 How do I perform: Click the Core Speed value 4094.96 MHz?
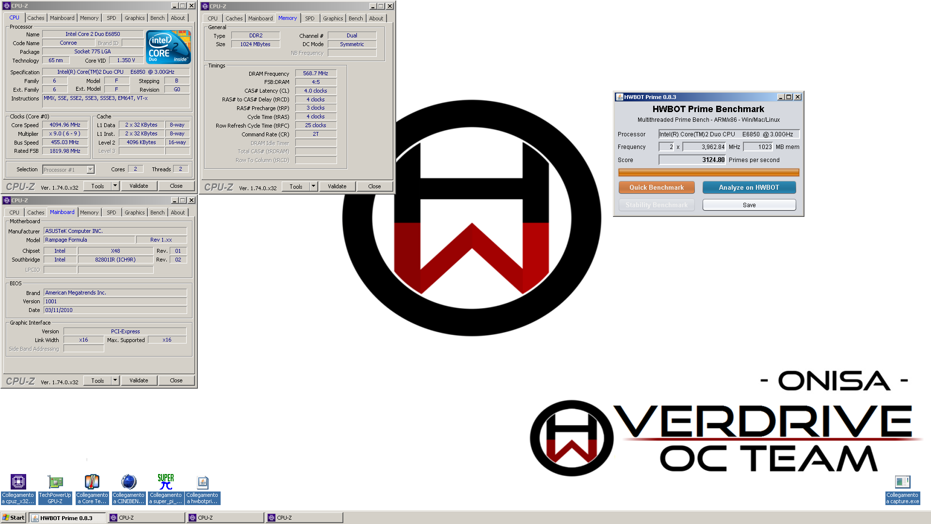(65, 125)
